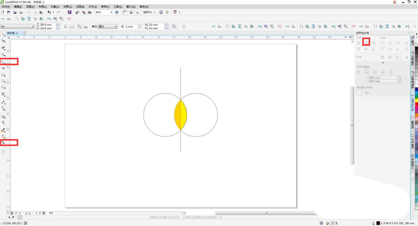The width and height of the screenshot is (418, 226).
Task: Choose the Ellipse tool
Action: (3, 81)
